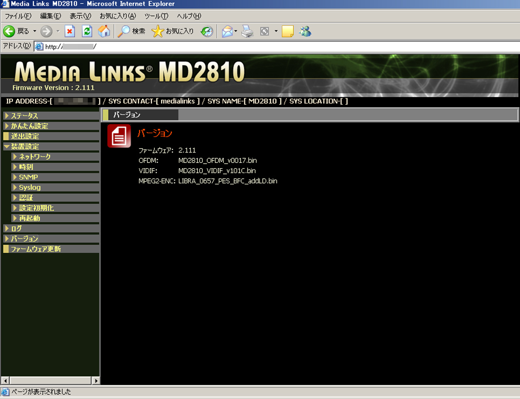
Task: Open ネットワーク submenu item
Action: click(x=55, y=156)
